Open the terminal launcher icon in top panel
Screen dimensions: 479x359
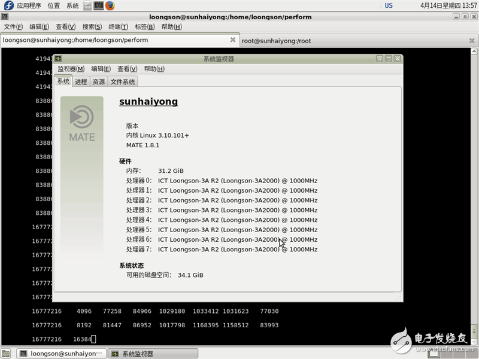99,5
